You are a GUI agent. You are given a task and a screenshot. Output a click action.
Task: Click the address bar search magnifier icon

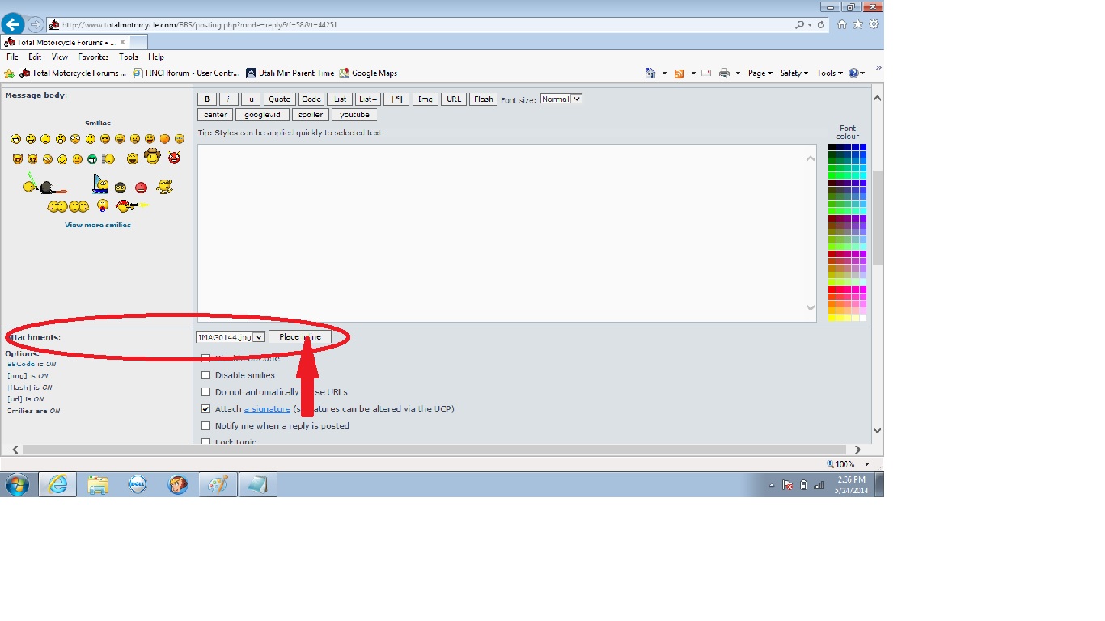click(x=799, y=25)
